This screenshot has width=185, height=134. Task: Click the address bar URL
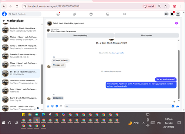[x=54, y=6]
